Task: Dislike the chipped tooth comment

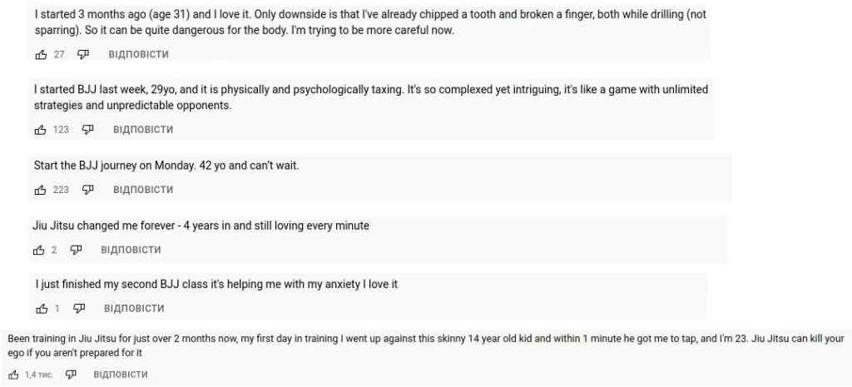Action: tap(83, 54)
